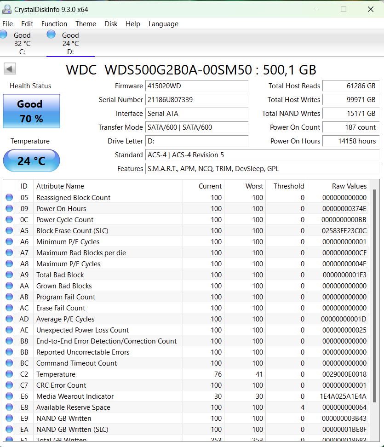Click status orb for Total Bad Block
Viewport: 384px width, 447px height.
[x=9, y=275]
